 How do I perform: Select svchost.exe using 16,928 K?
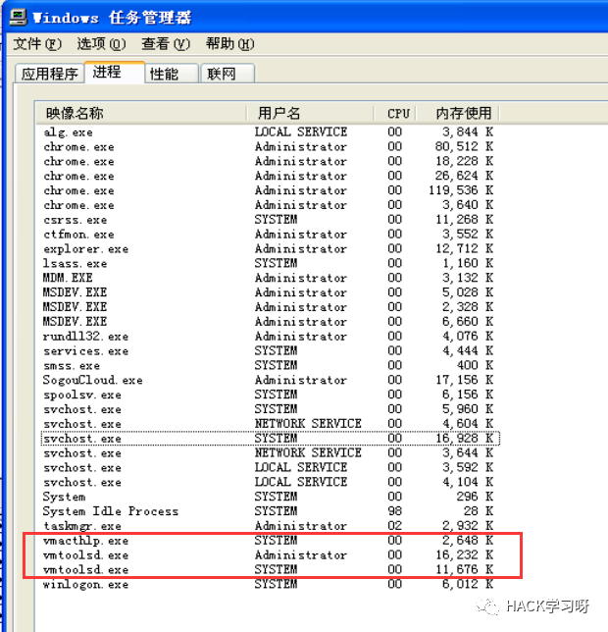point(270,438)
